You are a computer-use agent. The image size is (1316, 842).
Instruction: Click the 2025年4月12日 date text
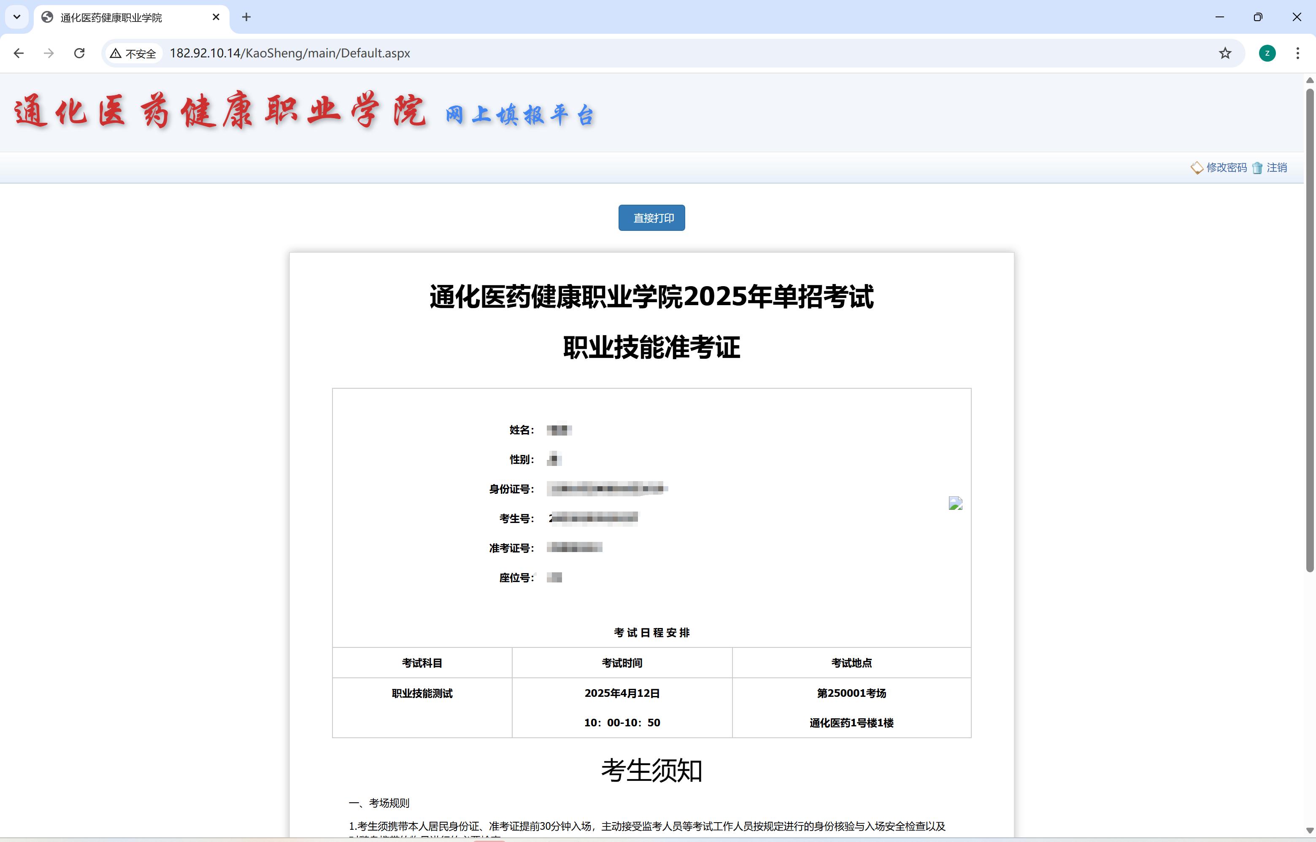tap(622, 693)
